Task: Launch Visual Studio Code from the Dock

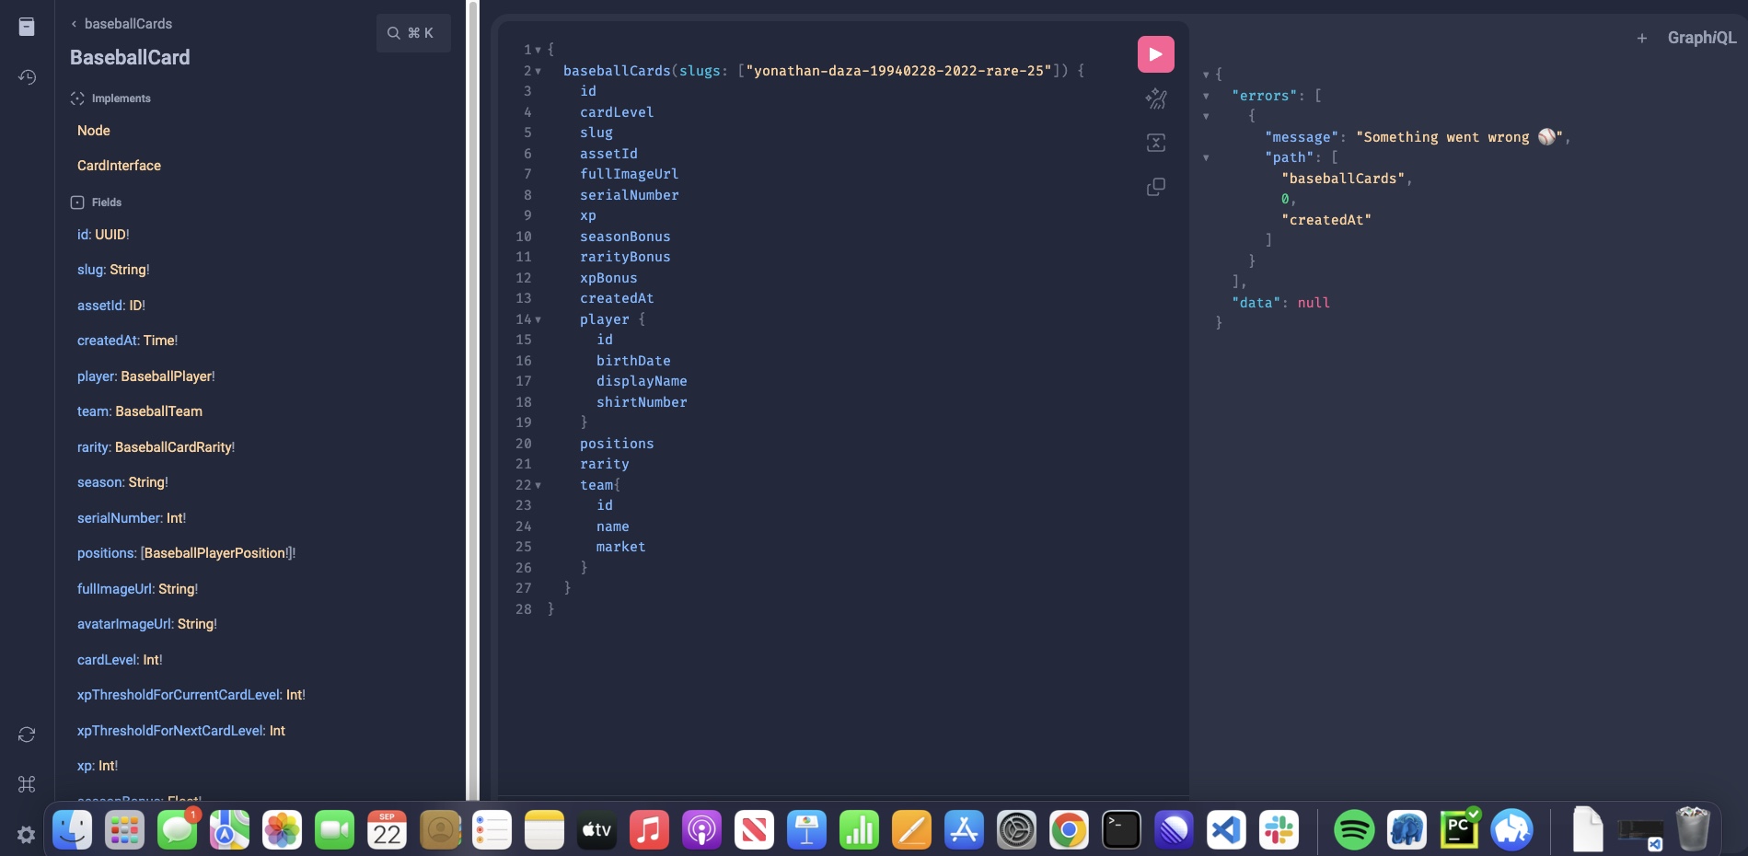Action: click(1225, 830)
